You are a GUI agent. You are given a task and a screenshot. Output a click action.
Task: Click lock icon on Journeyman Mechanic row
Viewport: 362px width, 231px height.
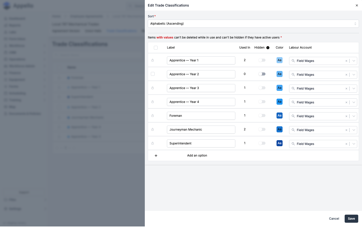(x=153, y=130)
